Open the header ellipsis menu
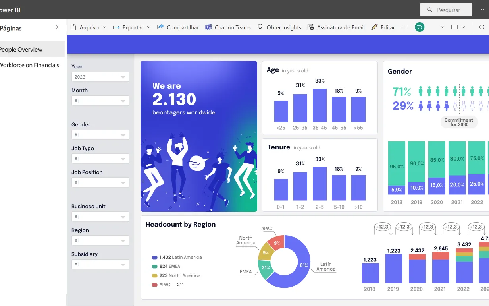Viewport: 489px width, 306px height. click(483, 10)
